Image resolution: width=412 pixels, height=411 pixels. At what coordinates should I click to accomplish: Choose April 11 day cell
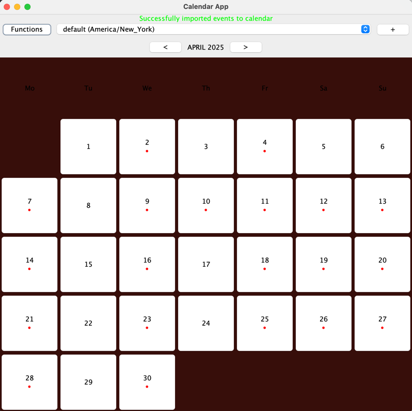pyautogui.click(x=265, y=206)
